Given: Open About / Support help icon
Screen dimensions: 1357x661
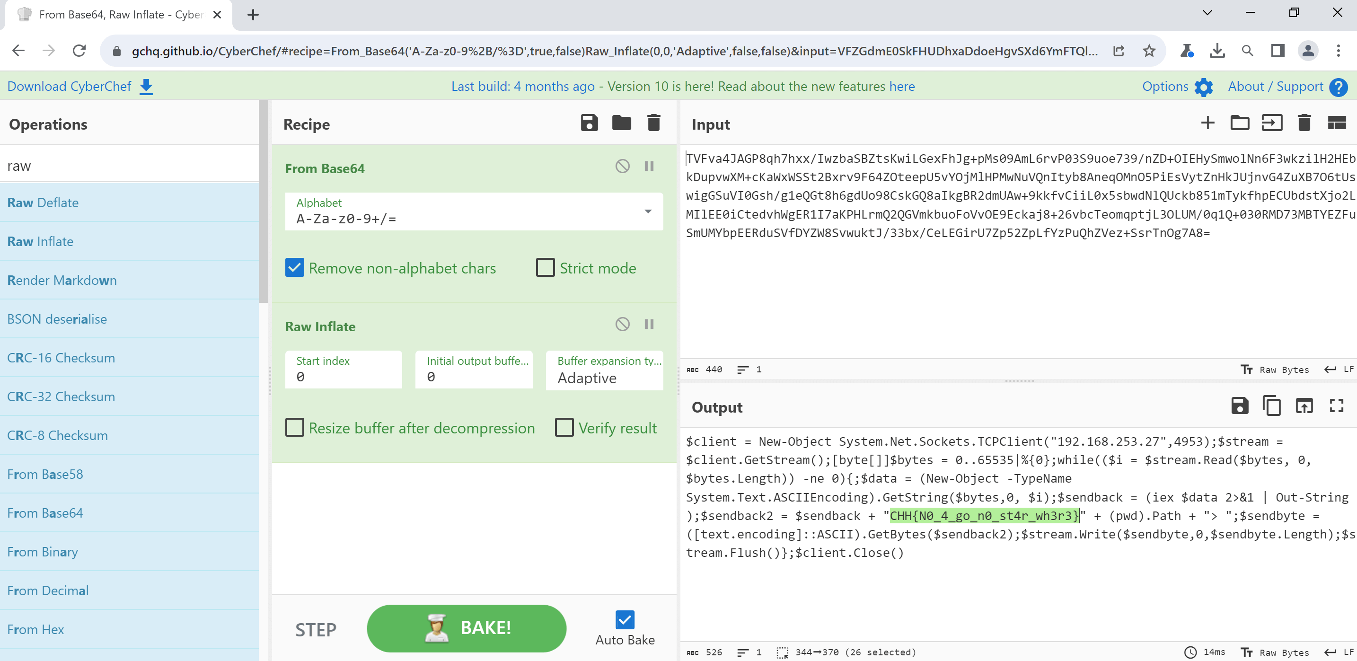Looking at the screenshot, I should [x=1338, y=87].
